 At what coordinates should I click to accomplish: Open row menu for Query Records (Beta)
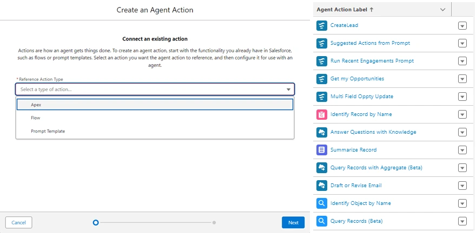pos(462,222)
